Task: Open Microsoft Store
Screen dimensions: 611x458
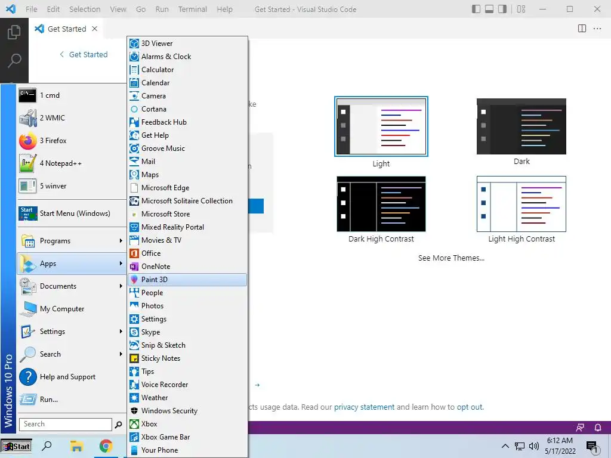Action: click(187, 214)
